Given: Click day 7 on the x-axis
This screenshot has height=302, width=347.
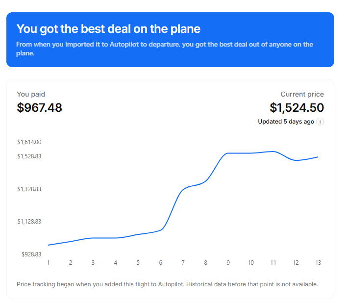Looking at the screenshot, I should 183,263.
